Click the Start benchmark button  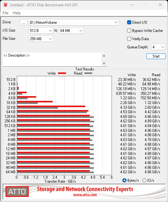[x=156, y=56]
